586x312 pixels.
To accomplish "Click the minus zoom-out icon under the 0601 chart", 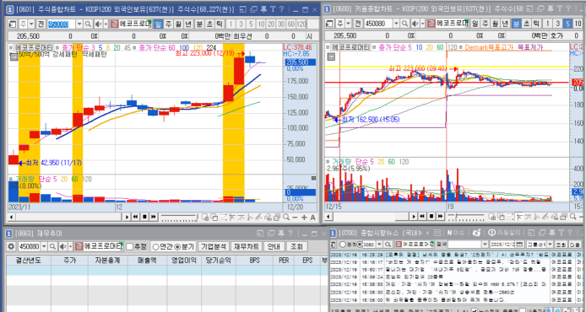I will click(x=295, y=218).
